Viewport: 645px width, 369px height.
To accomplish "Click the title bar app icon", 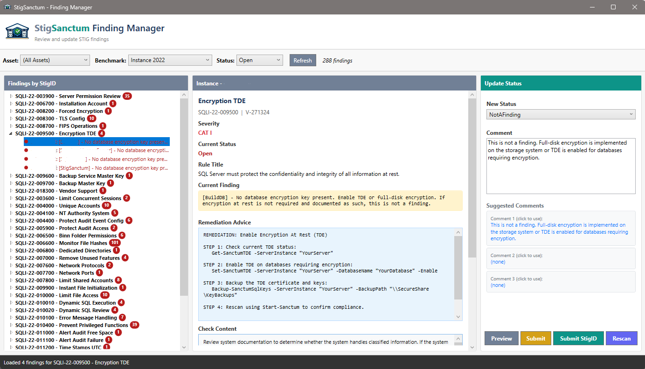I will (7, 7).
